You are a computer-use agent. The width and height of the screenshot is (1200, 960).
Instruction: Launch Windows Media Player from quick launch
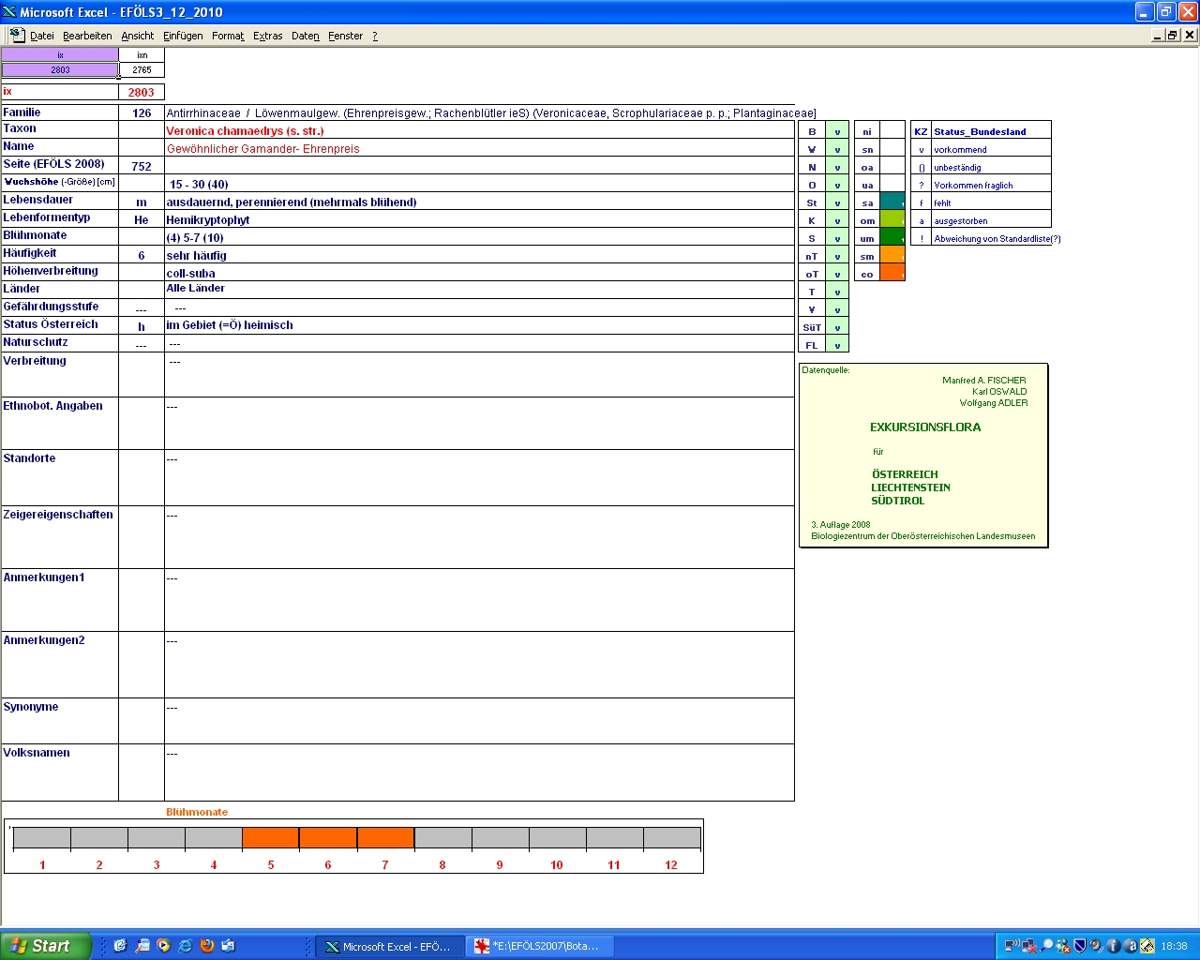coord(164,946)
